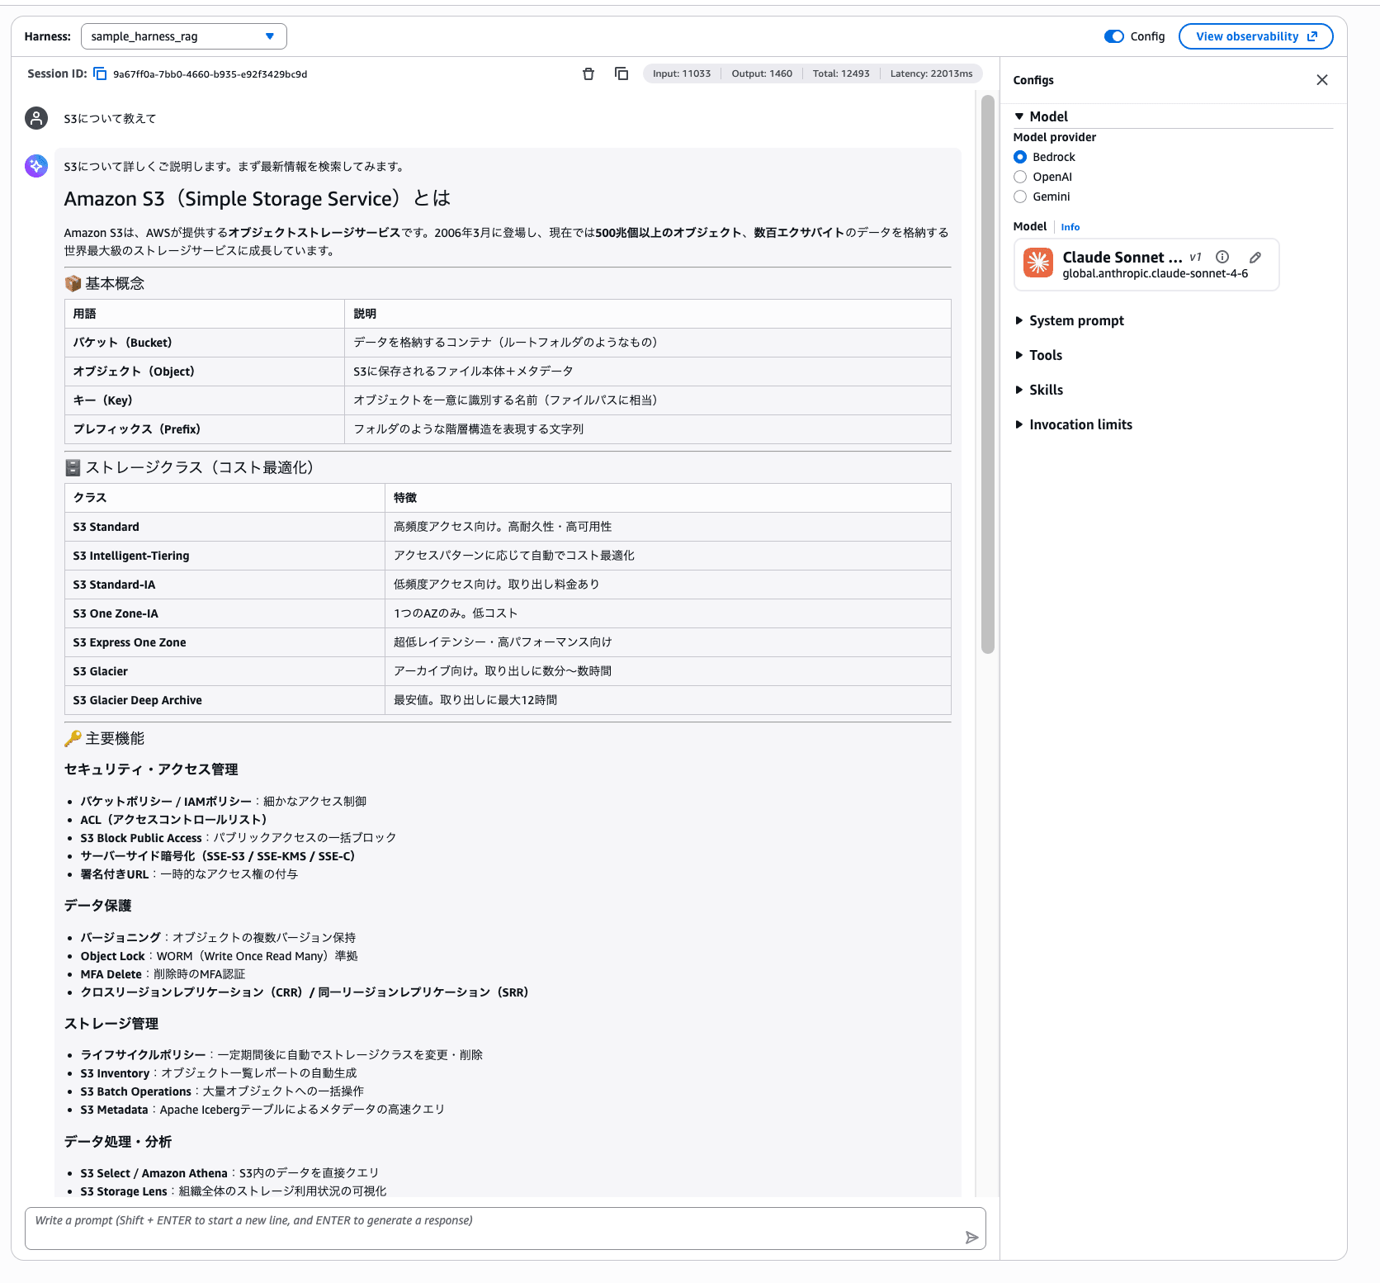Expand the Tools section

click(x=1038, y=355)
